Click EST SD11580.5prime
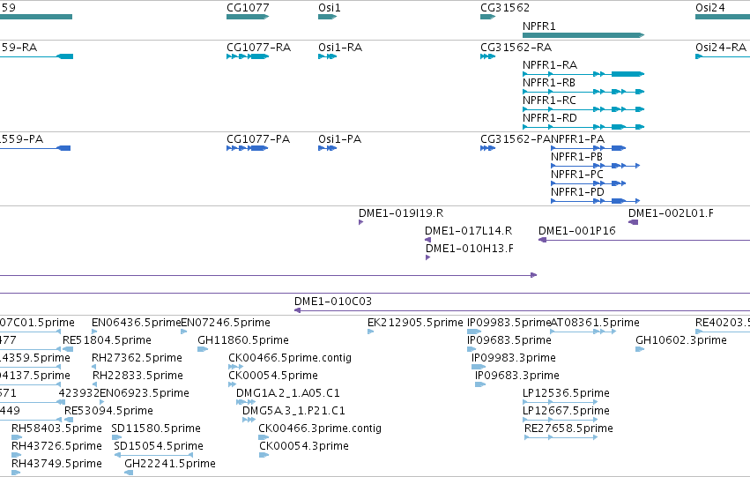Screen dimensions: 750x477 click(116, 437)
